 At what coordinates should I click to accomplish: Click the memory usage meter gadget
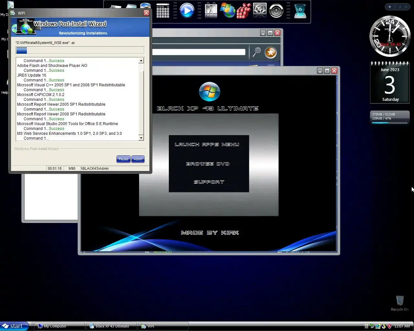[390, 118]
